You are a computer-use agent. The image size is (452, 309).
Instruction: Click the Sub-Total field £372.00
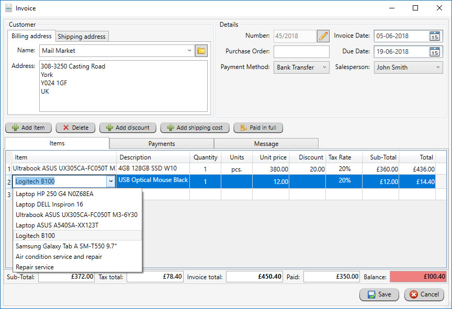[x=66, y=277]
